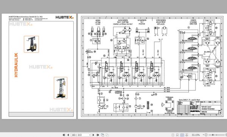Click the SCHWENKEN TILT PIVOTER heading
The height and width of the screenshot is (137, 227).
pos(142,22)
